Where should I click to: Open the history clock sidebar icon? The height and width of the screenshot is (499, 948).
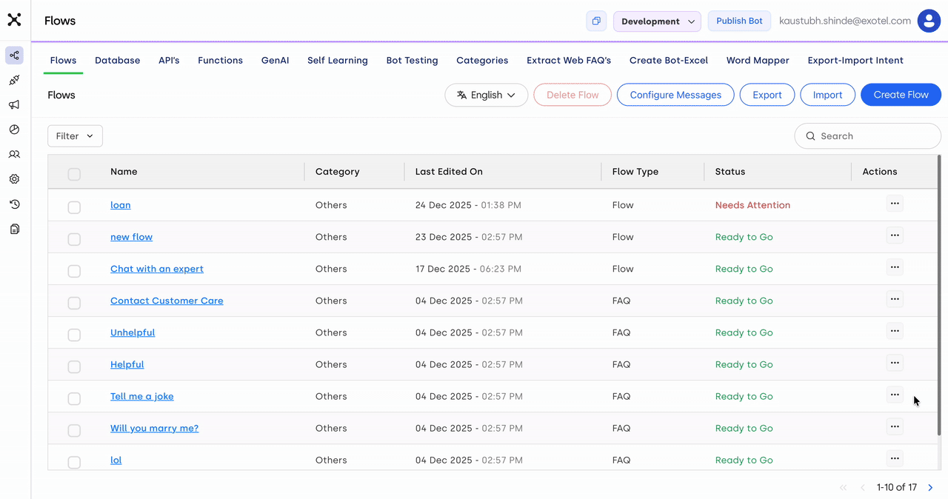point(14,204)
